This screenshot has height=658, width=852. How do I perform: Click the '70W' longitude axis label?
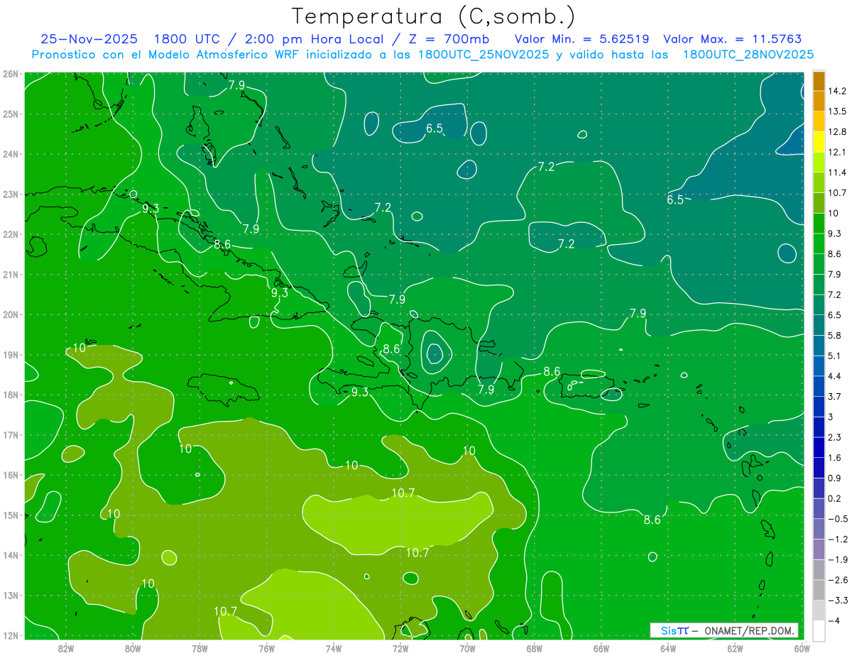(x=467, y=648)
